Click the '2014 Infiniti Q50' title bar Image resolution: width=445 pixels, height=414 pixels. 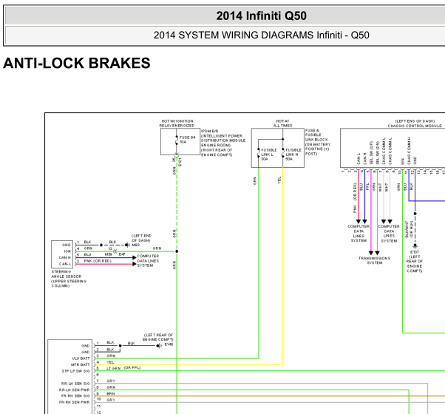click(x=261, y=16)
